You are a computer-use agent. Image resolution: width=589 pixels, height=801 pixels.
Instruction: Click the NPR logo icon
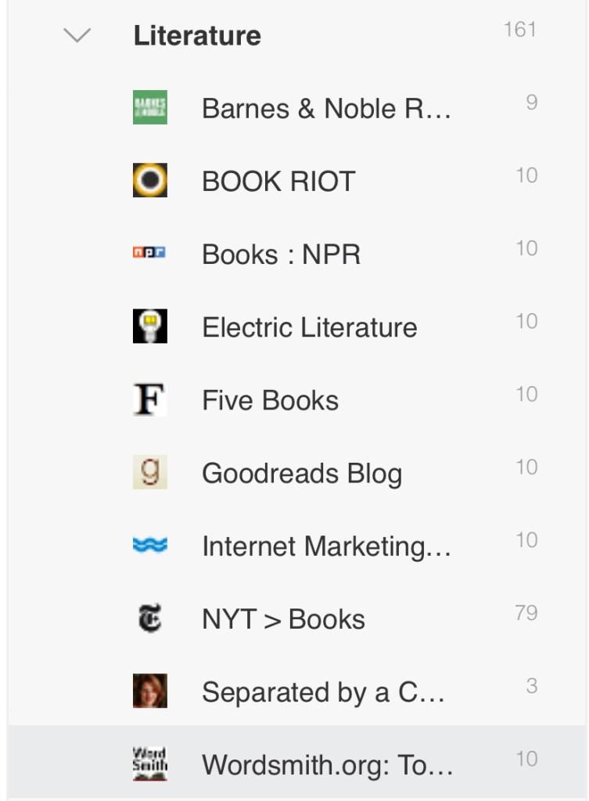coord(150,254)
